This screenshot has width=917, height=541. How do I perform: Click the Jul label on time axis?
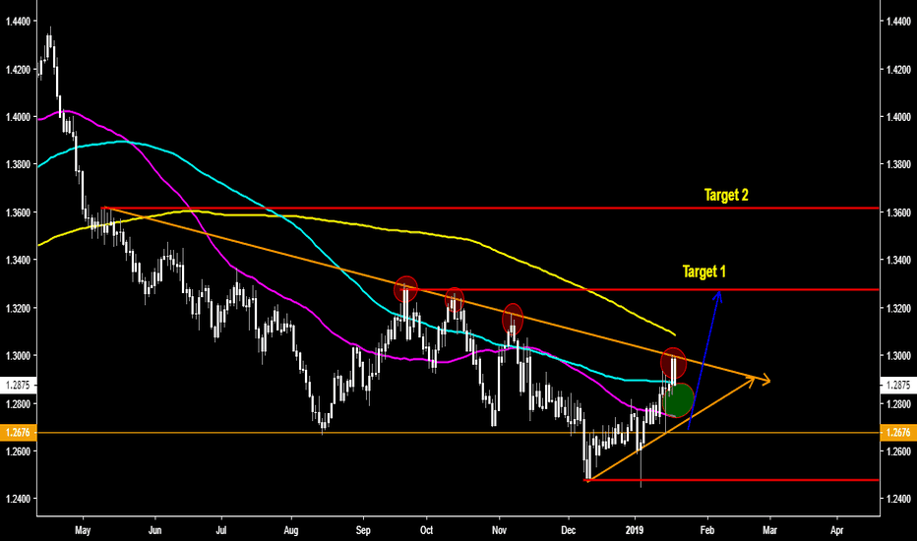pos(221,531)
